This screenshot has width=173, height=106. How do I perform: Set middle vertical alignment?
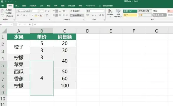coord(57,11)
